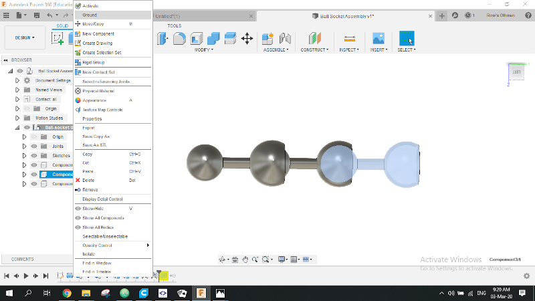535x301 pixels.
Task: Choose Create Selection Set in the context menu
Action: pyautogui.click(x=113, y=53)
